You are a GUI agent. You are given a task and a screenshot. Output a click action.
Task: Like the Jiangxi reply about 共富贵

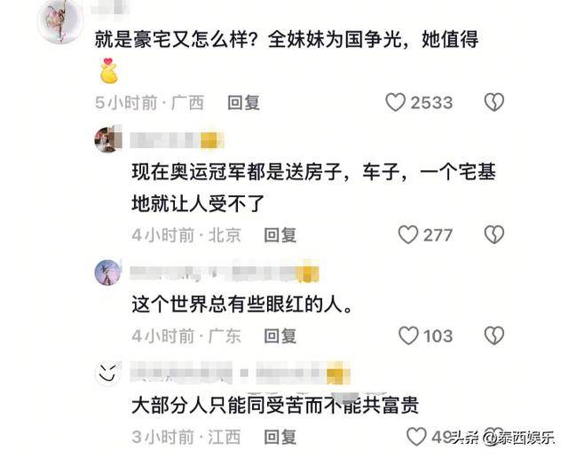[x=416, y=437]
